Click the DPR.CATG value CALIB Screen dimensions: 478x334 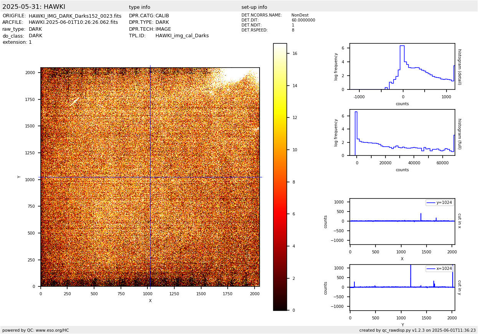point(162,16)
